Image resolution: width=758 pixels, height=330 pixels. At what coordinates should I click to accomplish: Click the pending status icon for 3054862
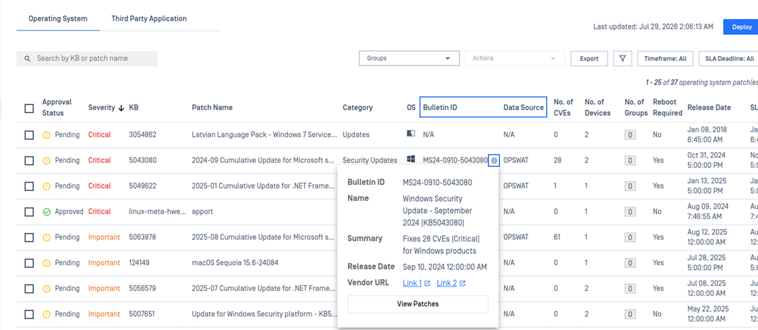47,135
